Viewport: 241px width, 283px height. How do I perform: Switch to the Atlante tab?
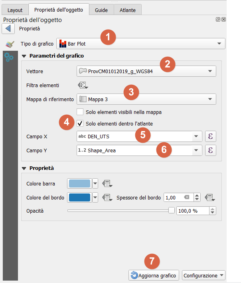tap(128, 10)
